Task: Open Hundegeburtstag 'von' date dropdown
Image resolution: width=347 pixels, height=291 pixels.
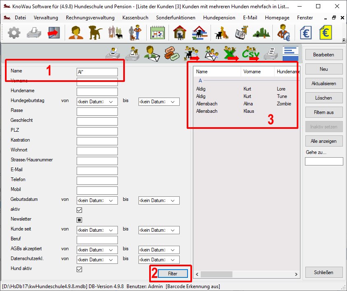Action: point(110,102)
